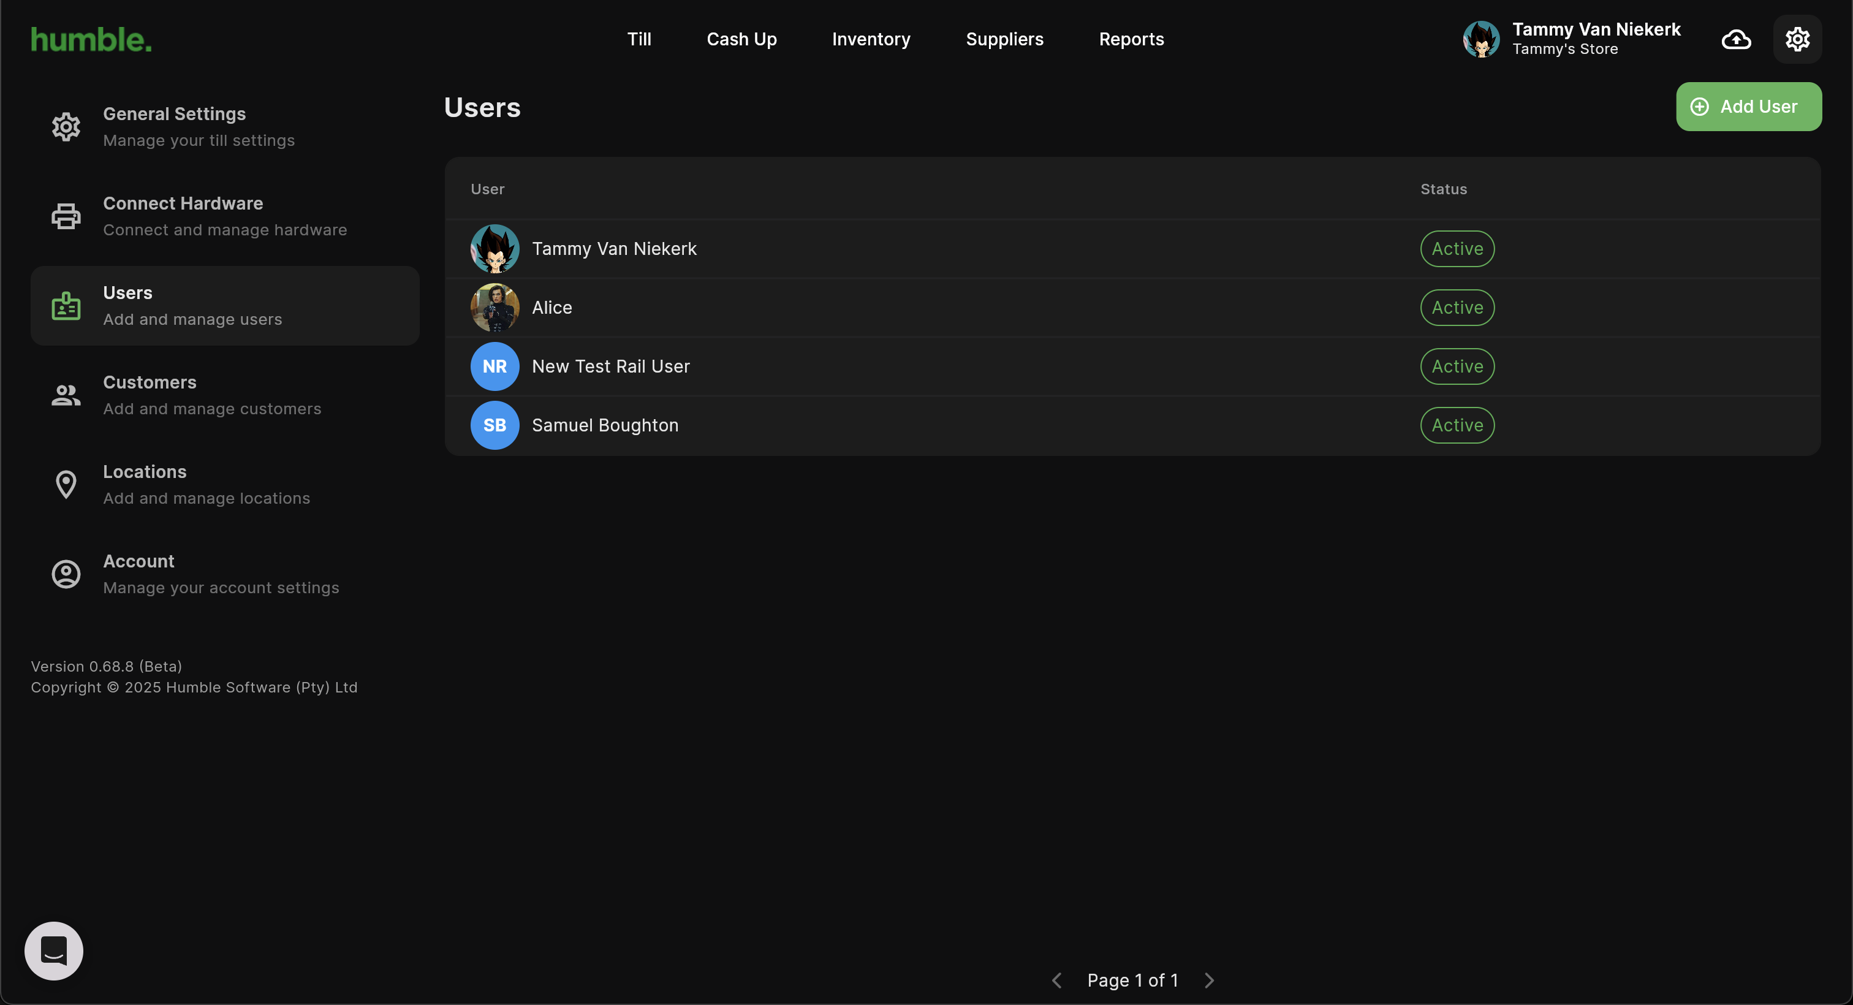Select Customers in sidebar

click(225, 395)
